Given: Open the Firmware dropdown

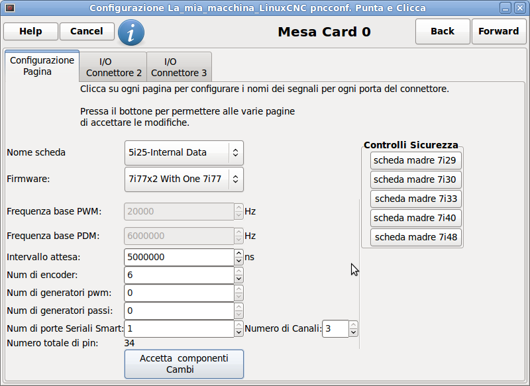Looking at the screenshot, I should 184,179.
